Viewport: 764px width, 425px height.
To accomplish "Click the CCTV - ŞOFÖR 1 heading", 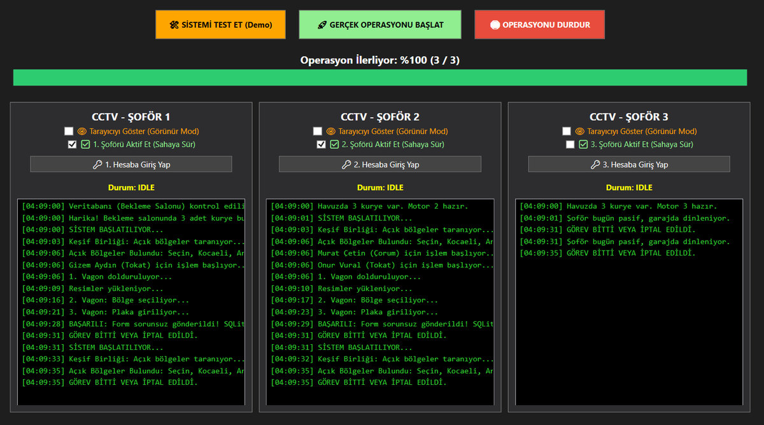I will (131, 117).
